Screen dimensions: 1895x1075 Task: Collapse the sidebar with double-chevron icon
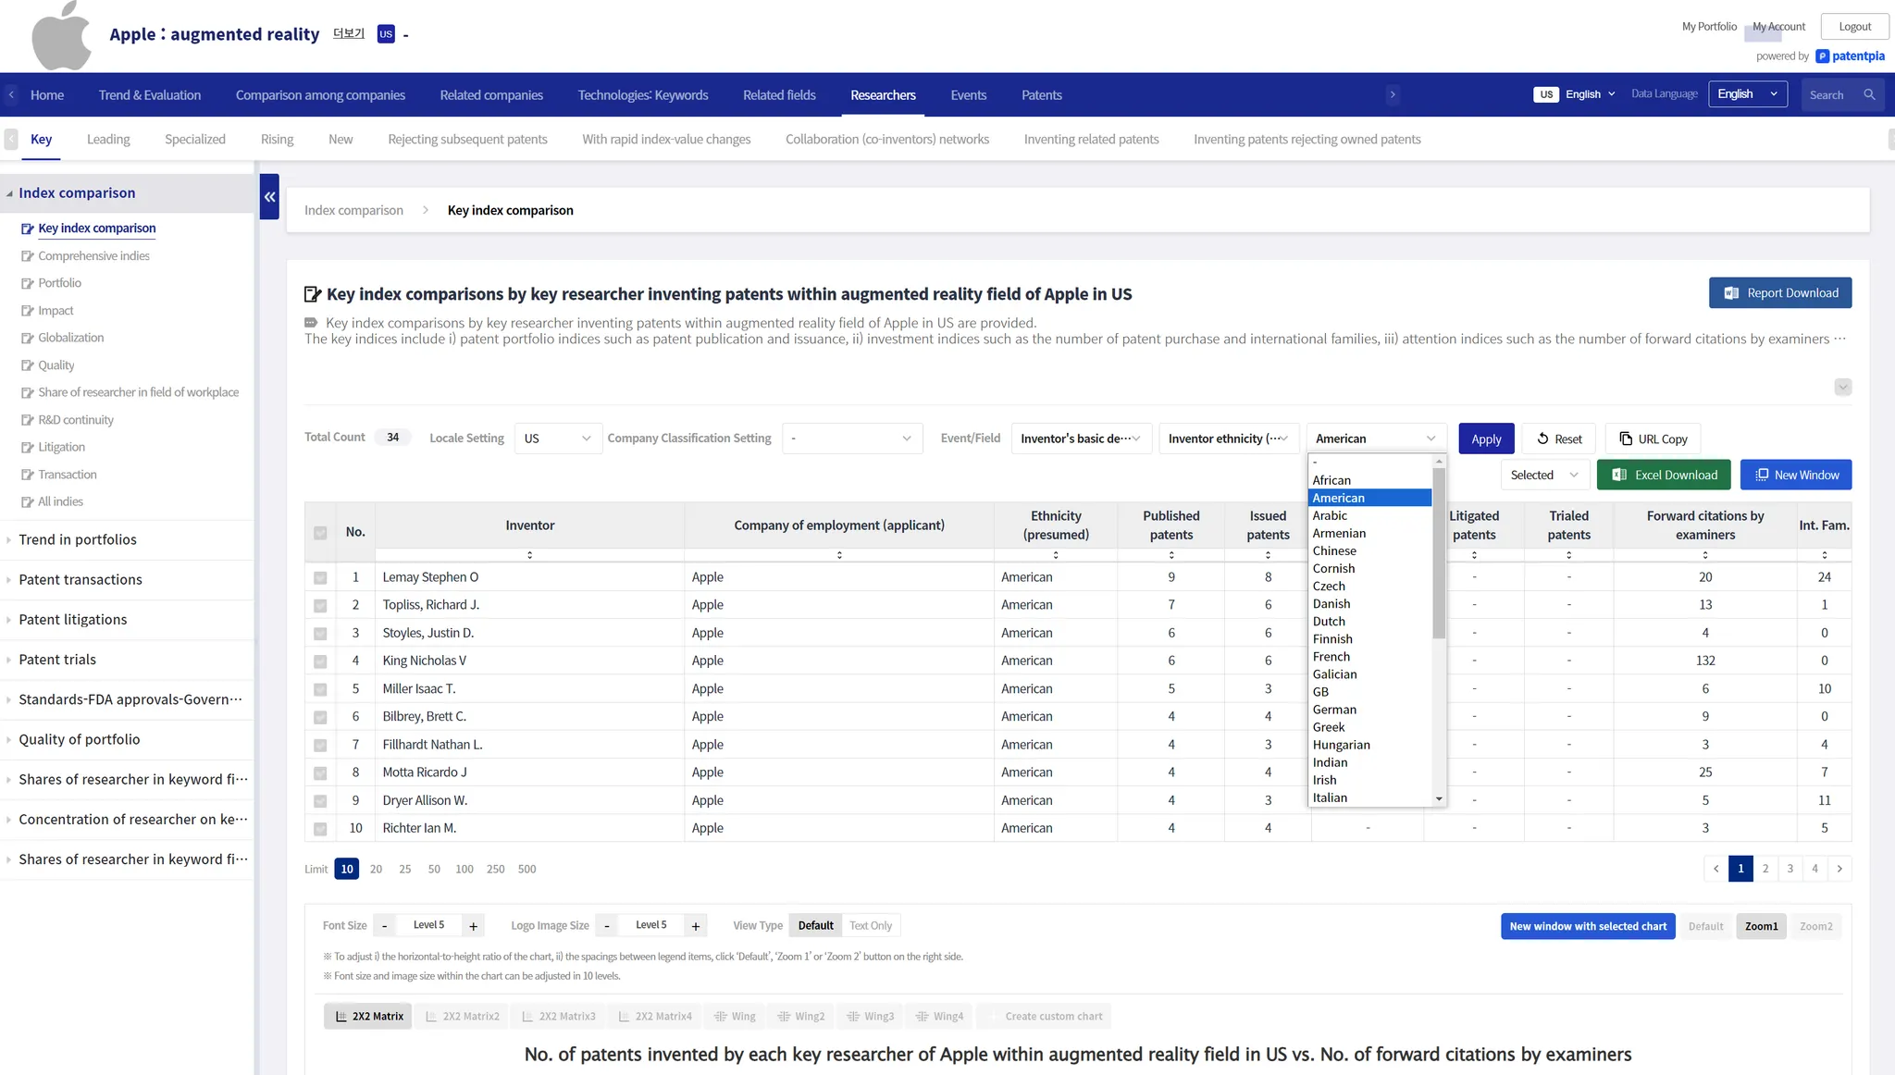tap(269, 197)
